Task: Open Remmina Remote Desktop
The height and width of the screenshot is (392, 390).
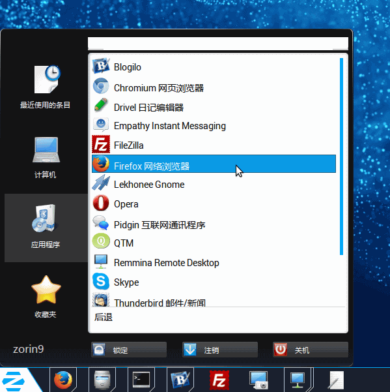Action: (214, 262)
